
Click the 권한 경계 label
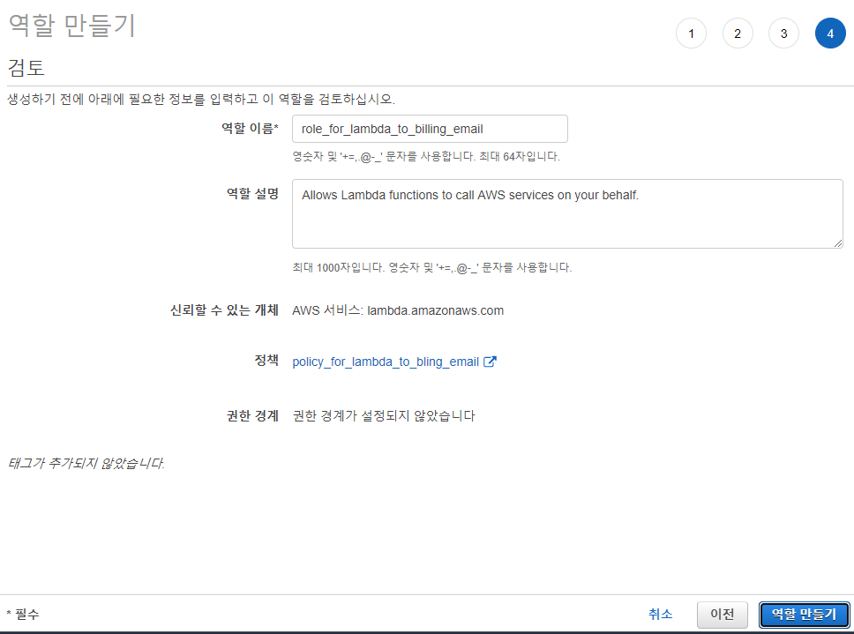[252, 416]
